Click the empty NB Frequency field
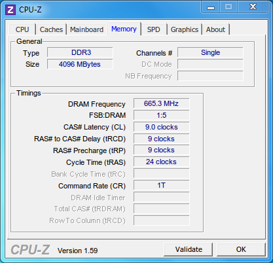The image size is (273, 263). [210, 76]
